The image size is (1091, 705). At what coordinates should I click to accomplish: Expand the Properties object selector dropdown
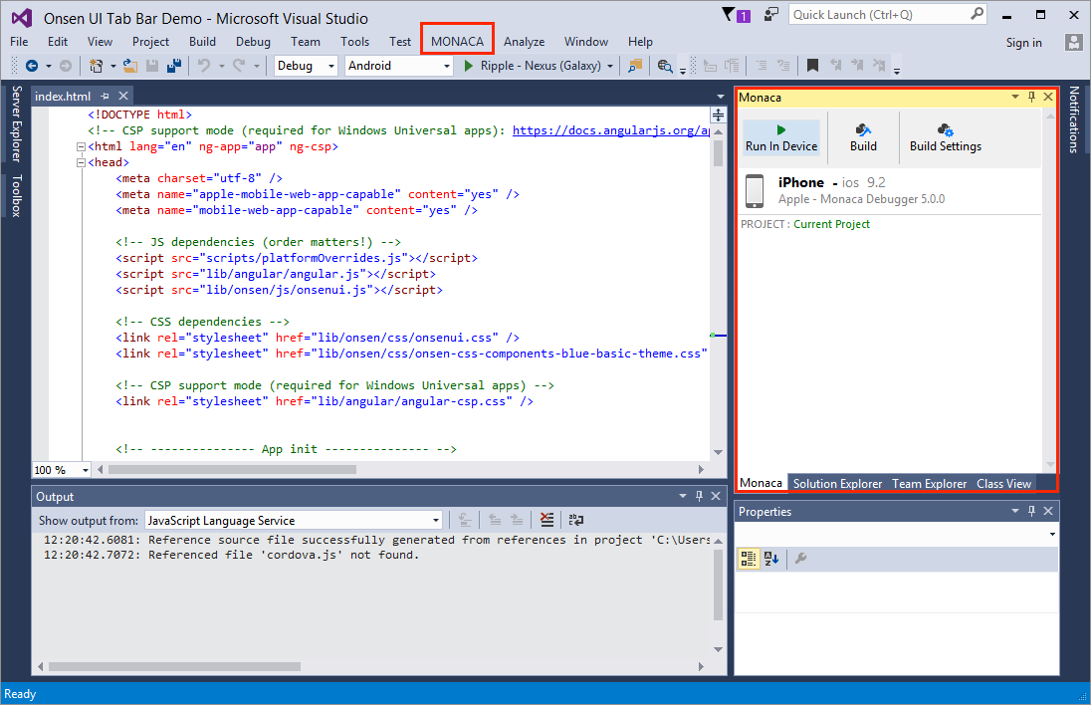pos(1052,534)
